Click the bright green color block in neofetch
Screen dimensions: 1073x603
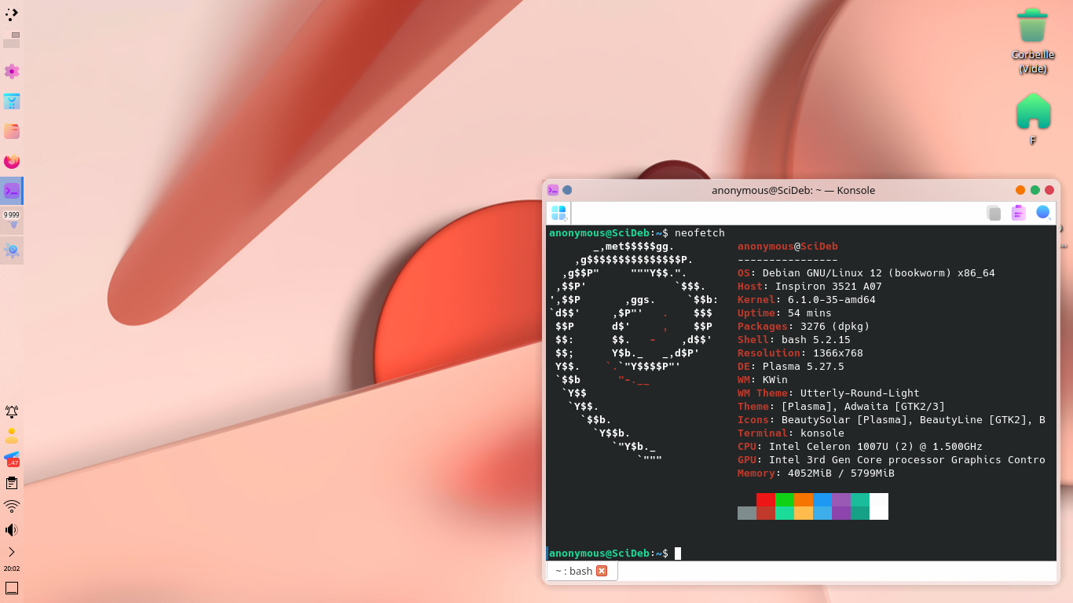[x=785, y=499]
